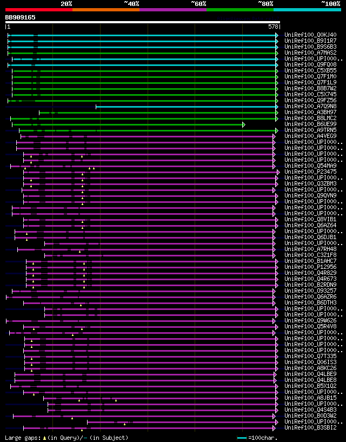
Task: Select hit label UniRef100_A8JB15
Action: [x=310, y=398]
